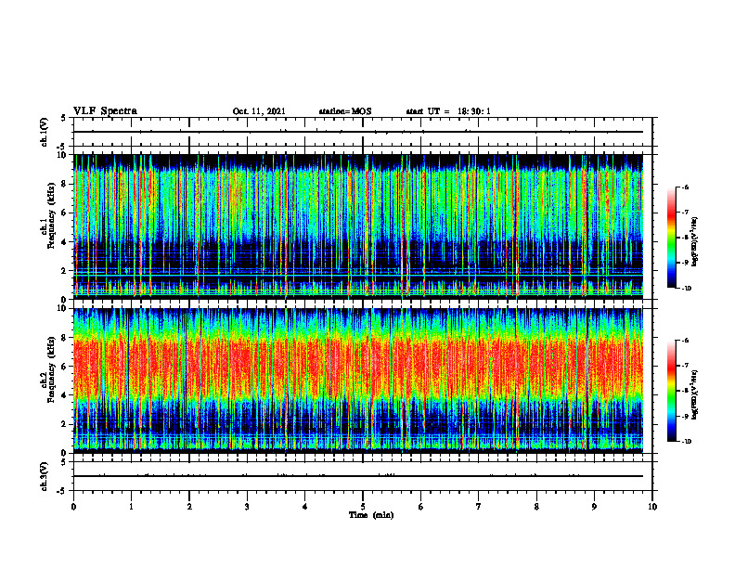The width and height of the screenshot is (735, 568).
Task: Click the date text "Oct. 11, 2021"
Action: [x=259, y=111]
